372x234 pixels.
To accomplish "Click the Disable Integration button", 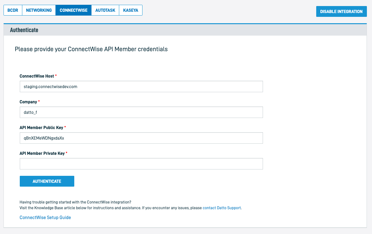I will click(x=341, y=11).
